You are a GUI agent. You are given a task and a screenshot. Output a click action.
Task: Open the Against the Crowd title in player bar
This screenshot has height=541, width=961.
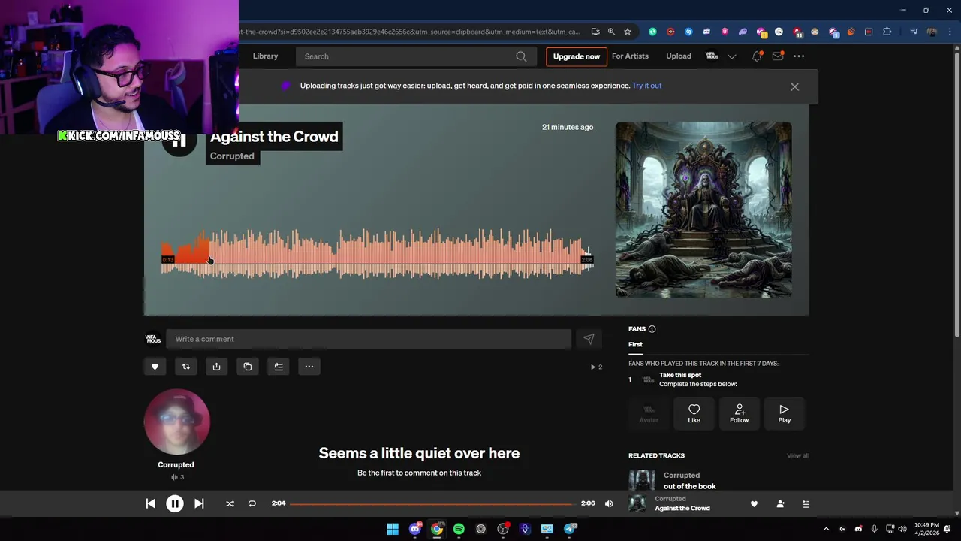pos(682,509)
